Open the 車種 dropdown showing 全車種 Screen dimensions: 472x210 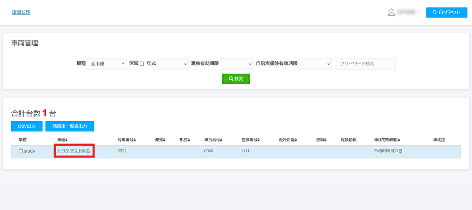(107, 64)
